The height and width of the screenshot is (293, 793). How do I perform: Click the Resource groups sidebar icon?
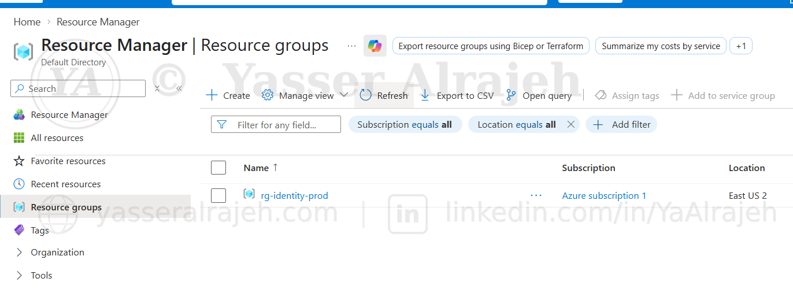coord(19,207)
